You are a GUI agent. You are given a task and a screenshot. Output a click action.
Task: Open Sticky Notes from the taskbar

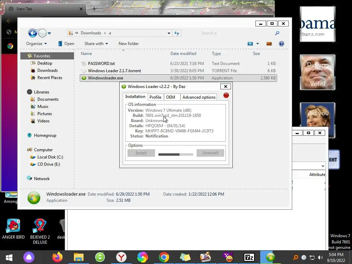pyautogui.click(x=185, y=257)
